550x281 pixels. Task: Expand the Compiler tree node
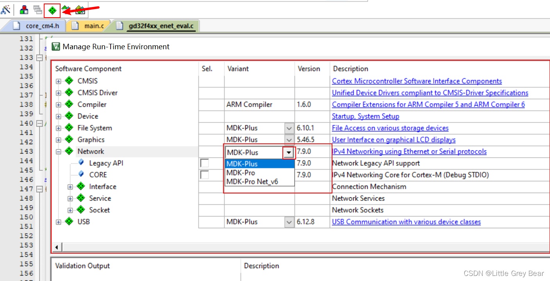pyautogui.click(x=59, y=105)
